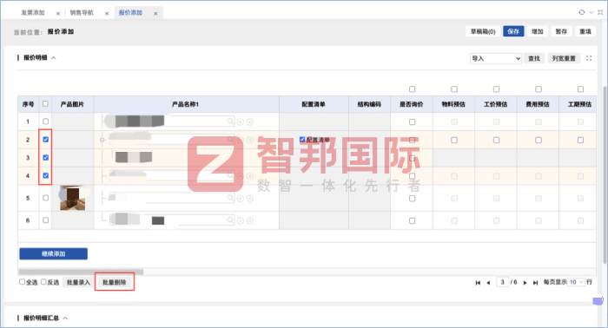Toggle the checkbox above 工价预估 column
This screenshot has height=328, width=608.
[x=496, y=89]
